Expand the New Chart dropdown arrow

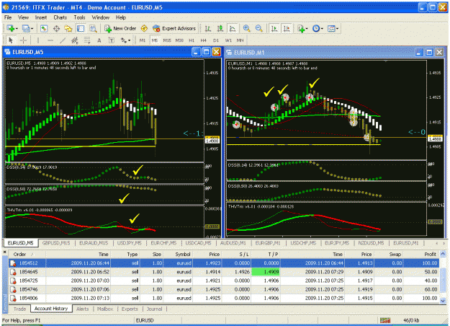coord(17,29)
